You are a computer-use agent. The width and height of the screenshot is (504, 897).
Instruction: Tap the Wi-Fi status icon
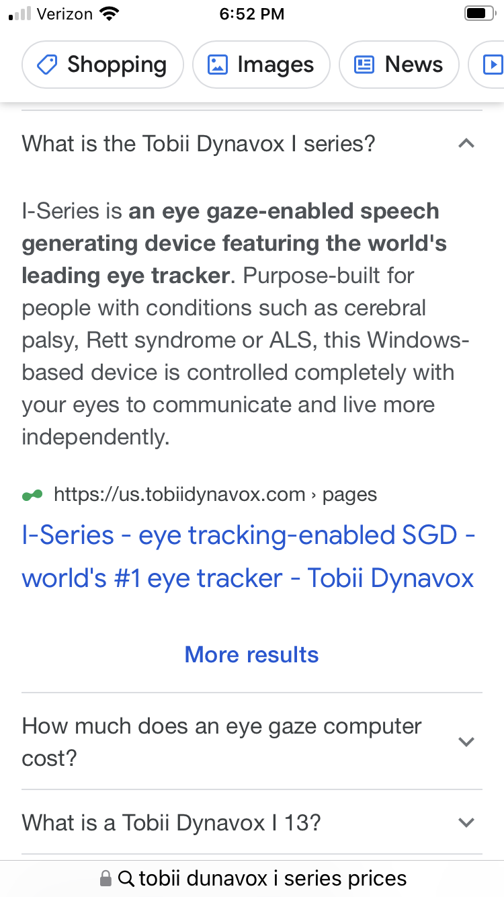pos(108,14)
